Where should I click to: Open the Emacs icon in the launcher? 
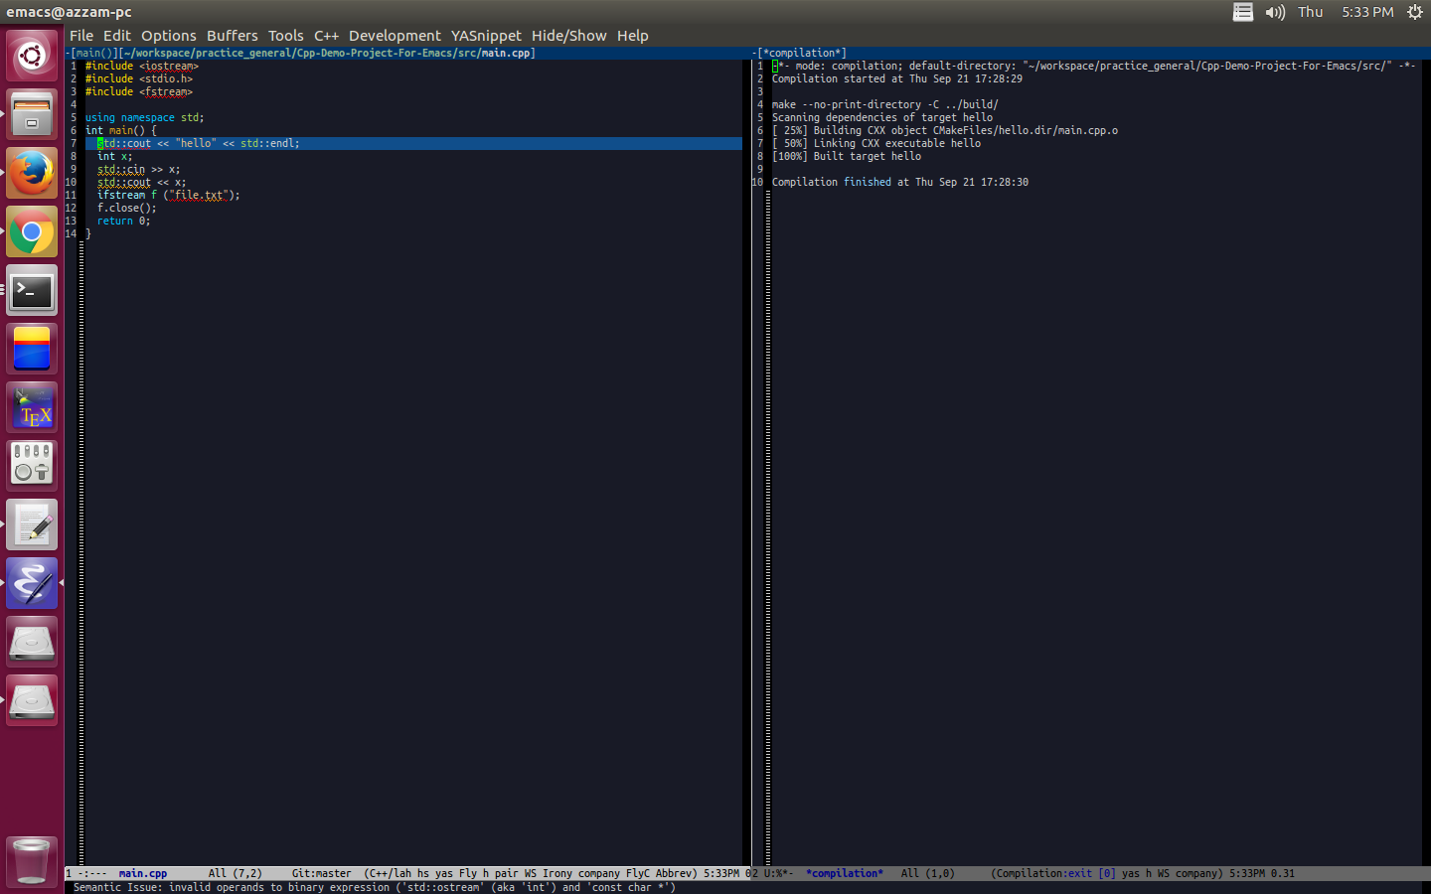pos(32,583)
